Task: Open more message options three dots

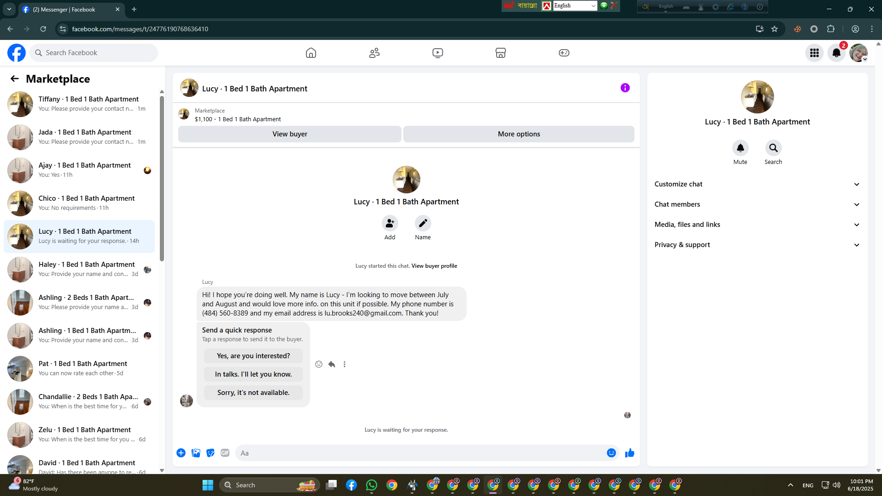Action: coord(345,364)
